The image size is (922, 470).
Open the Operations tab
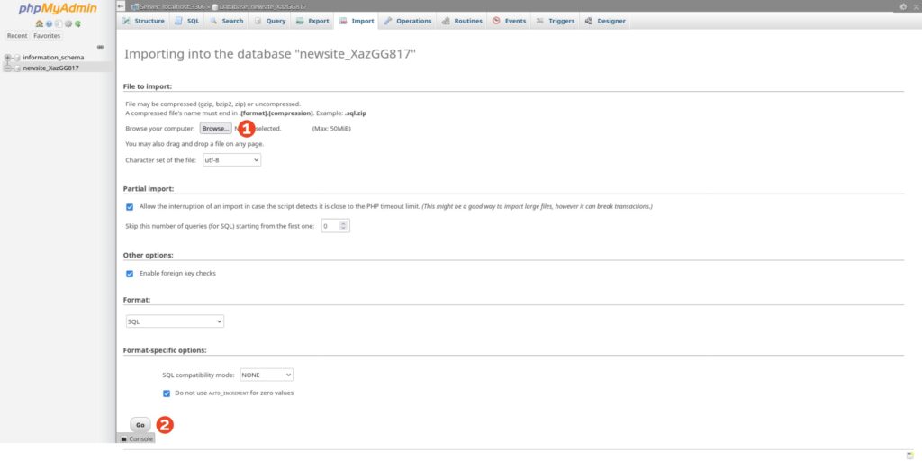(408, 21)
